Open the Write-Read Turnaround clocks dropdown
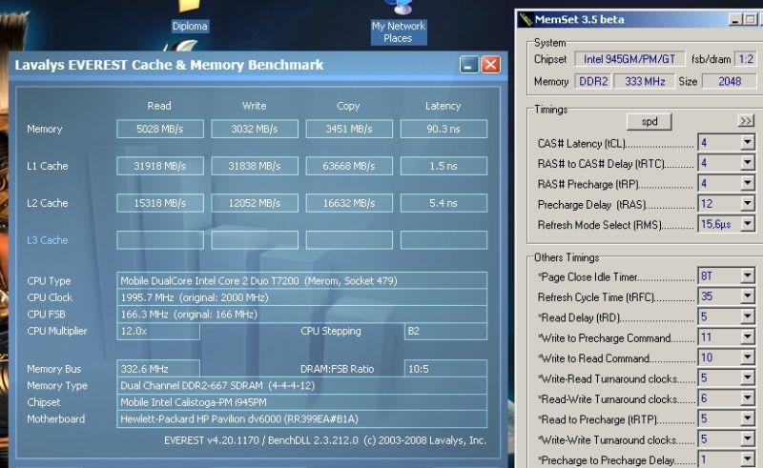The height and width of the screenshot is (468, 763). 748,378
